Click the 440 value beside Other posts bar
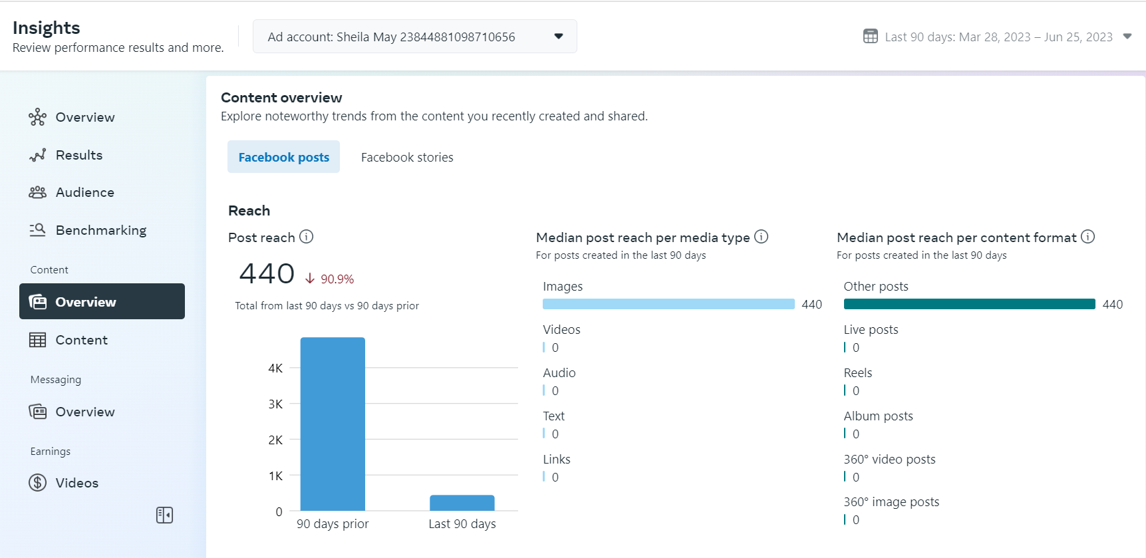Image resolution: width=1146 pixels, height=558 pixels. (x=1113, y=305)
